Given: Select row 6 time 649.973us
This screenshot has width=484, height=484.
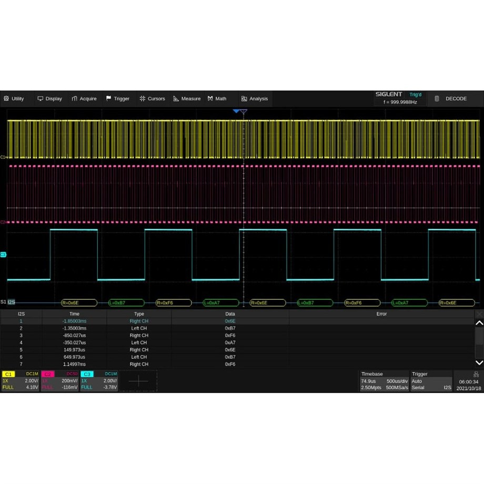Looking at the screenshot, I should coord(74,357).
